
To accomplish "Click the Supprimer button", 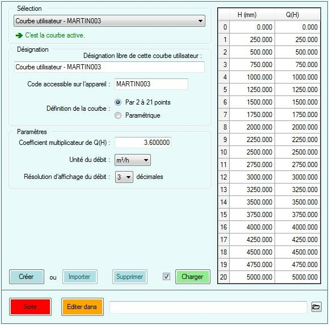I will tap(130, 277).
